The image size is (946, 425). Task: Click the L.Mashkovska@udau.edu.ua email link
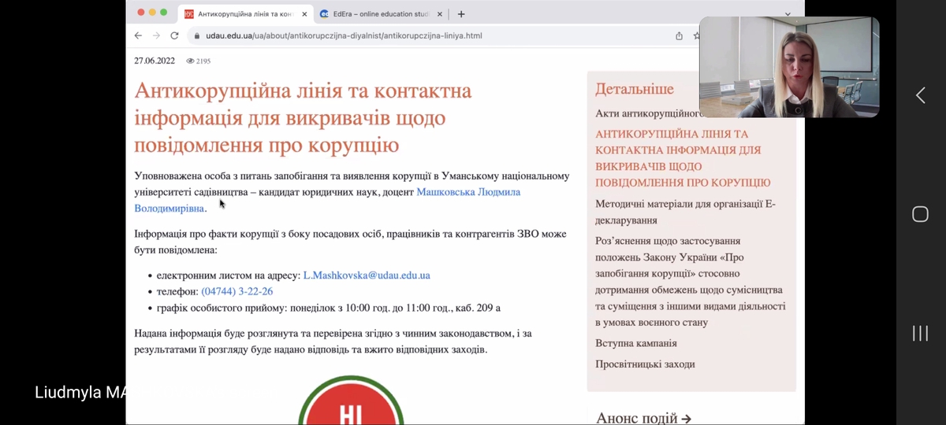coord(367,275)
